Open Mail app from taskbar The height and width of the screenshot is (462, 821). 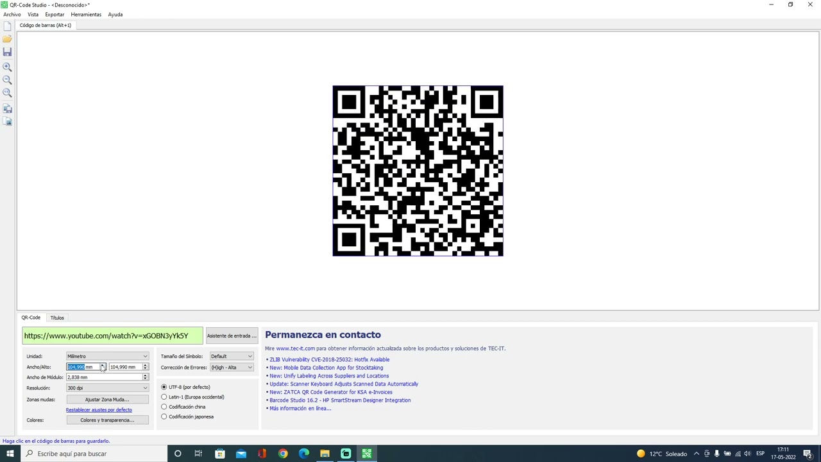[241, 454]
